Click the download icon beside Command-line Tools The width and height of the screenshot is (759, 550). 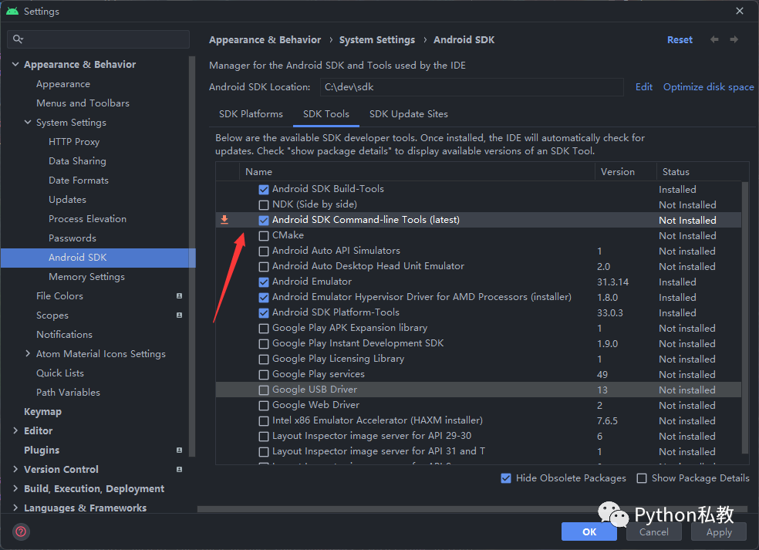pos(224,220)
